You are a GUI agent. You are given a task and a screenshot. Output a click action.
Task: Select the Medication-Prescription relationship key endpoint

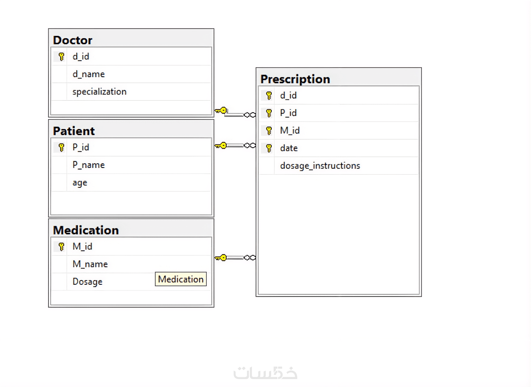[221, 258]
